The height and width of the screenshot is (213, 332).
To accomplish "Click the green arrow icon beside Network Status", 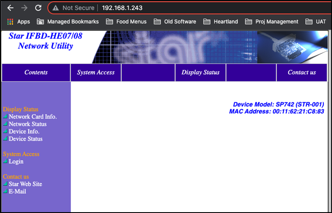I will point(5,123).
